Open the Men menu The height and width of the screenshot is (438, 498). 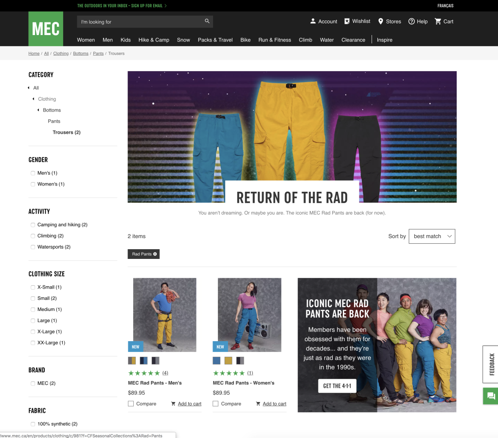click(107, 40)
